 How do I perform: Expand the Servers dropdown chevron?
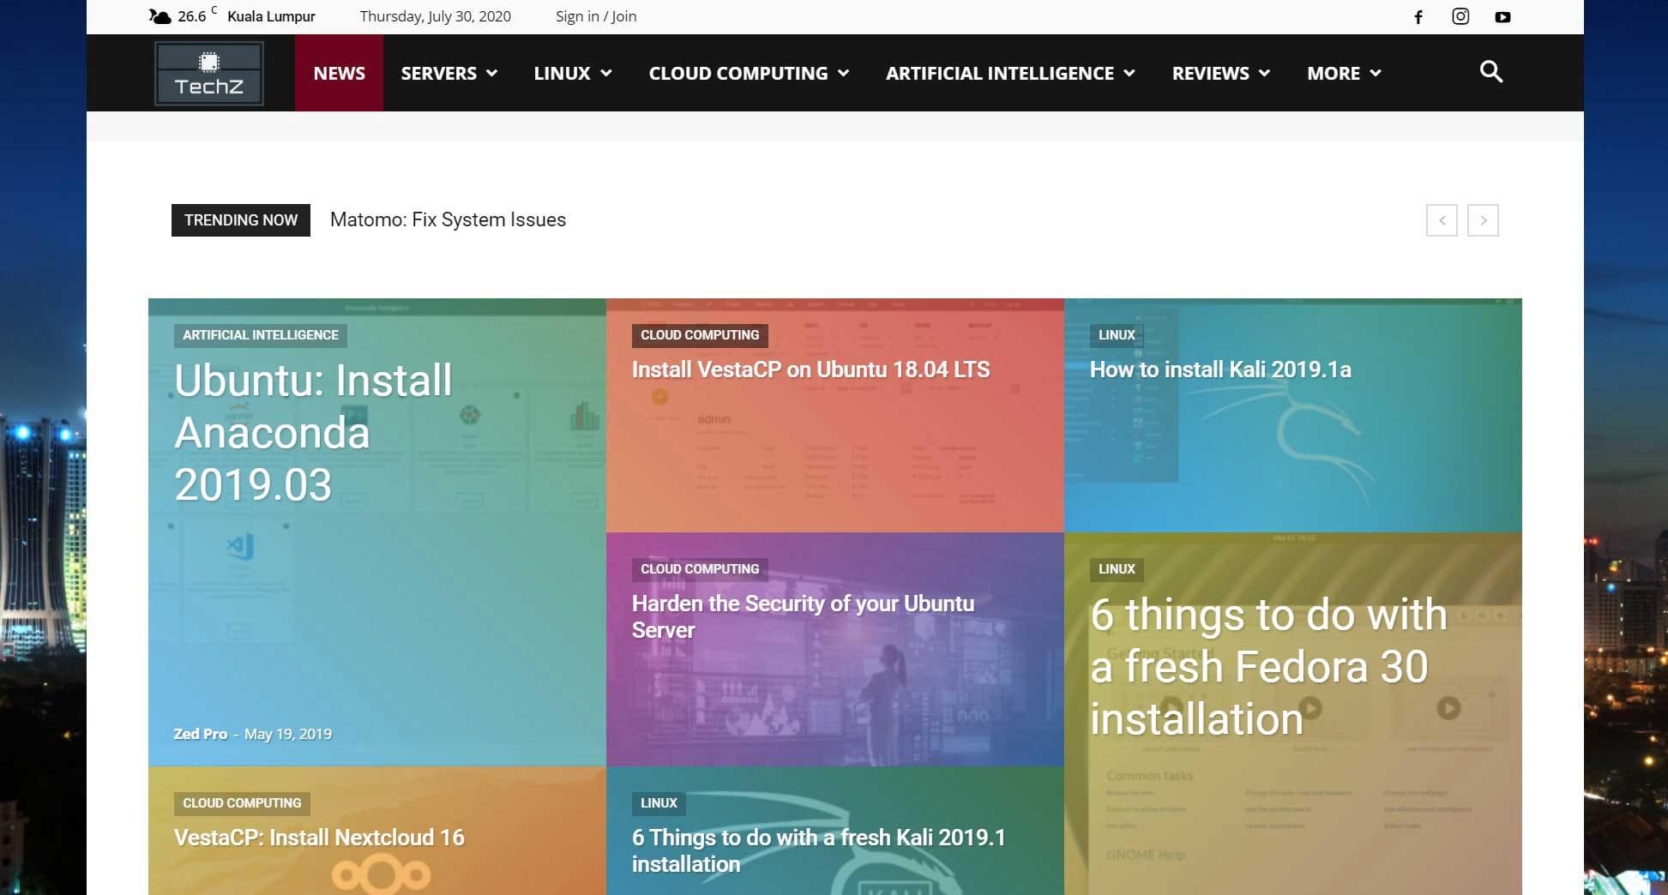(x=491, y=74)
